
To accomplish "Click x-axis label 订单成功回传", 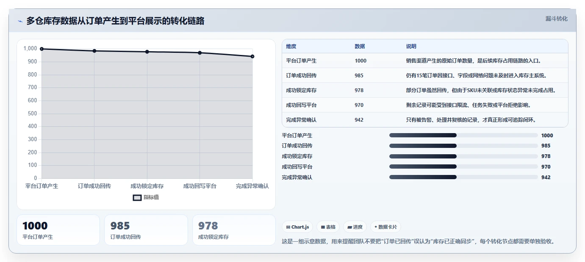I will tap(94, 186).
